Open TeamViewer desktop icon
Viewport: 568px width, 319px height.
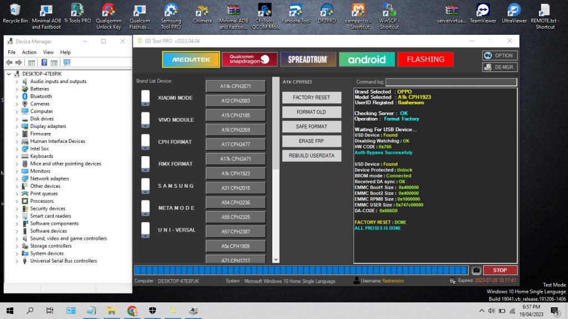click(x=483, y=13)
